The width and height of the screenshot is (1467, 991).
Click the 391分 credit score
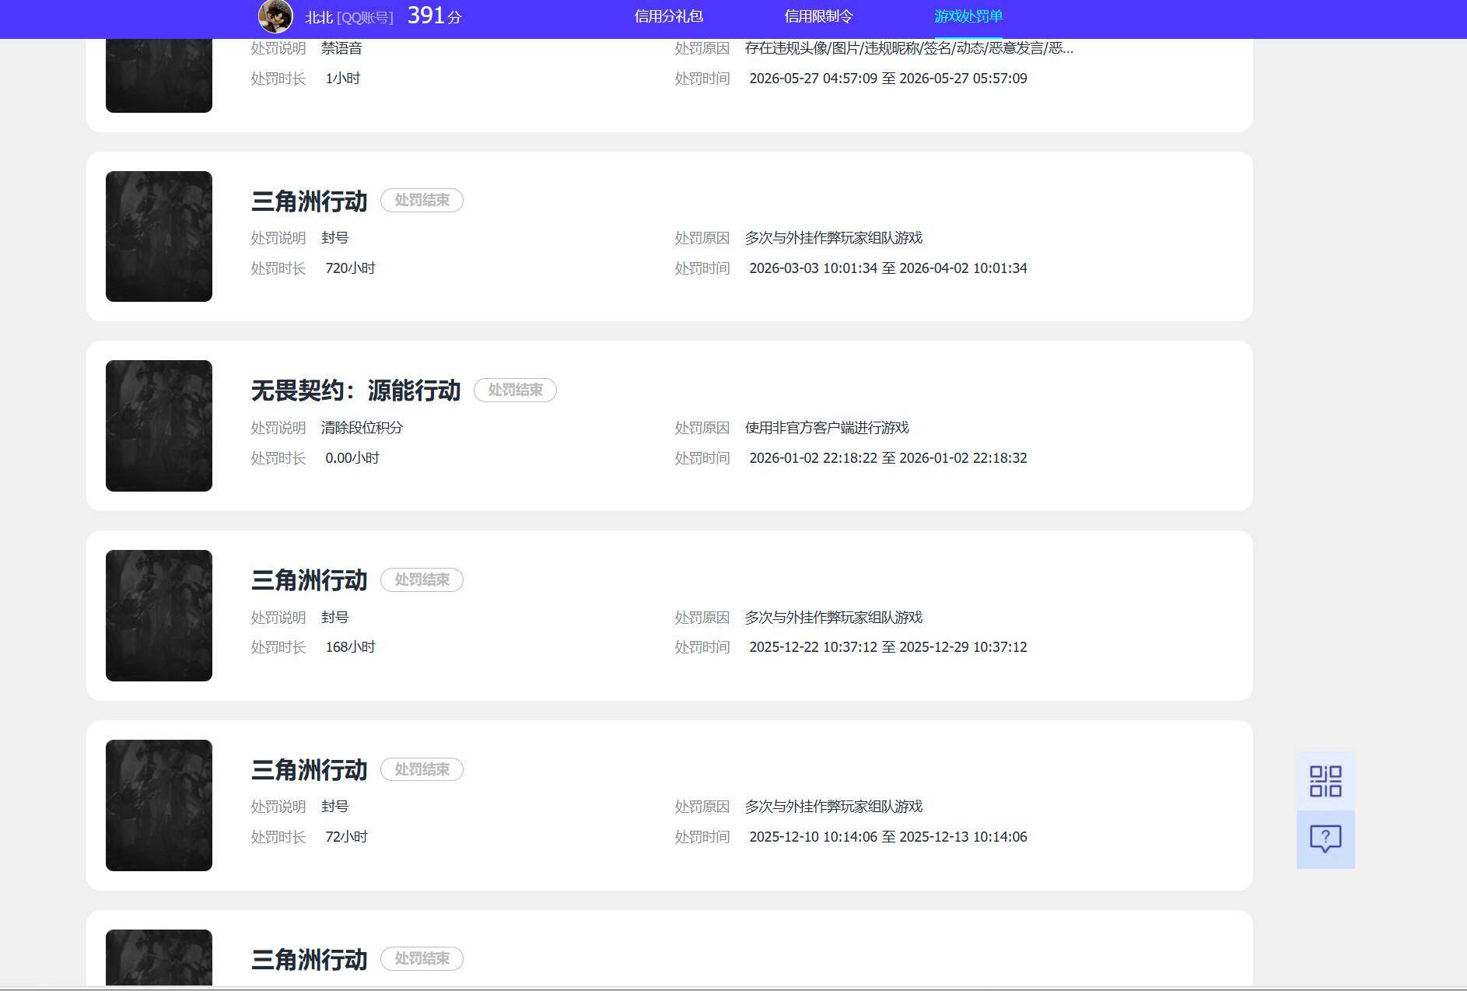pyautogui.click(x=434, y=16)
